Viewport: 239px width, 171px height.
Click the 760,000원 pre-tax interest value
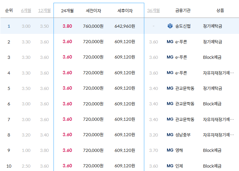pyautogui.click(x=93, y=26)
